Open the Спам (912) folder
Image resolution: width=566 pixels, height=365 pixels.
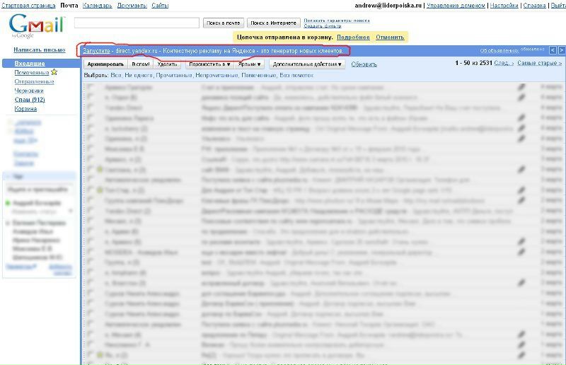click(30, 100)
